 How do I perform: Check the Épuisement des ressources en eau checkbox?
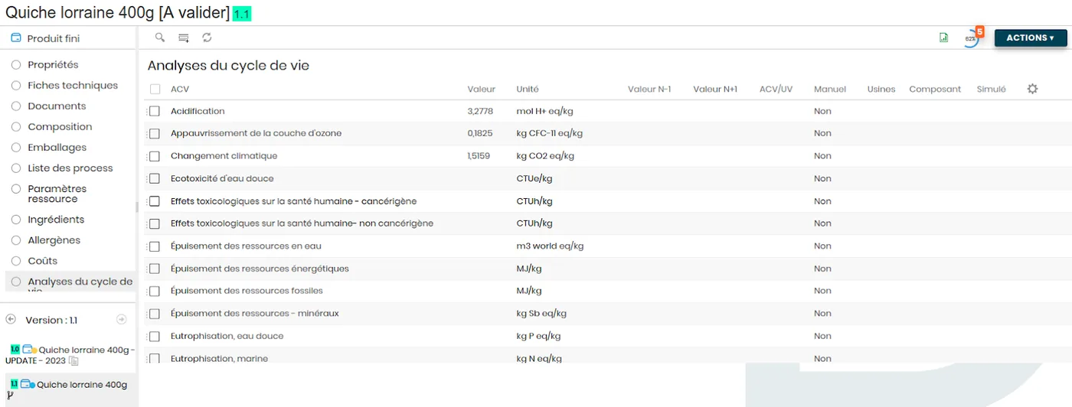(x=155, y=246)
